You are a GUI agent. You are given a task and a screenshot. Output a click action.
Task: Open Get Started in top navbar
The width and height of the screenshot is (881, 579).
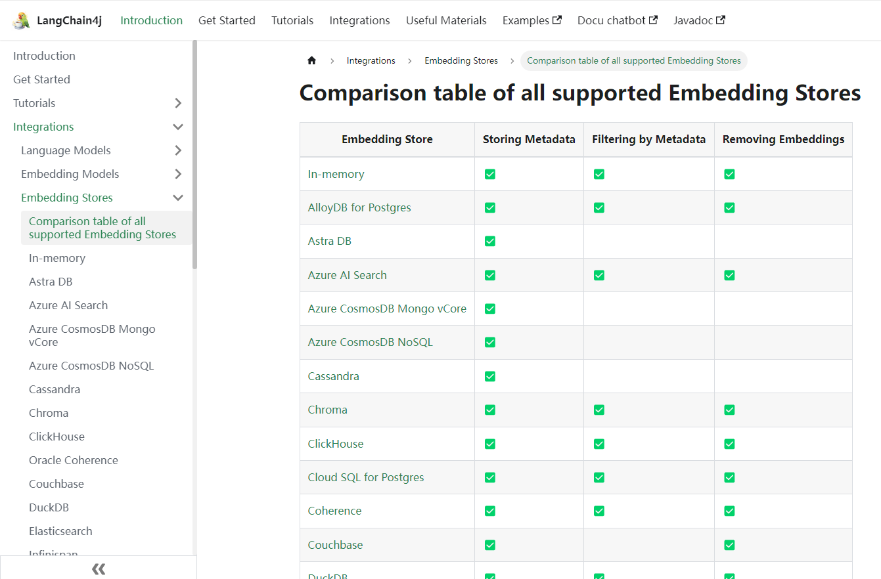point(227,20)
